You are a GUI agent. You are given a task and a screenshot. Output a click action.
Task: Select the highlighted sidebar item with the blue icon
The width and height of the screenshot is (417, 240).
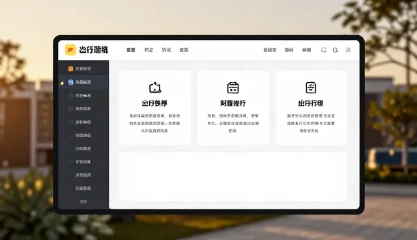(83, 82)
